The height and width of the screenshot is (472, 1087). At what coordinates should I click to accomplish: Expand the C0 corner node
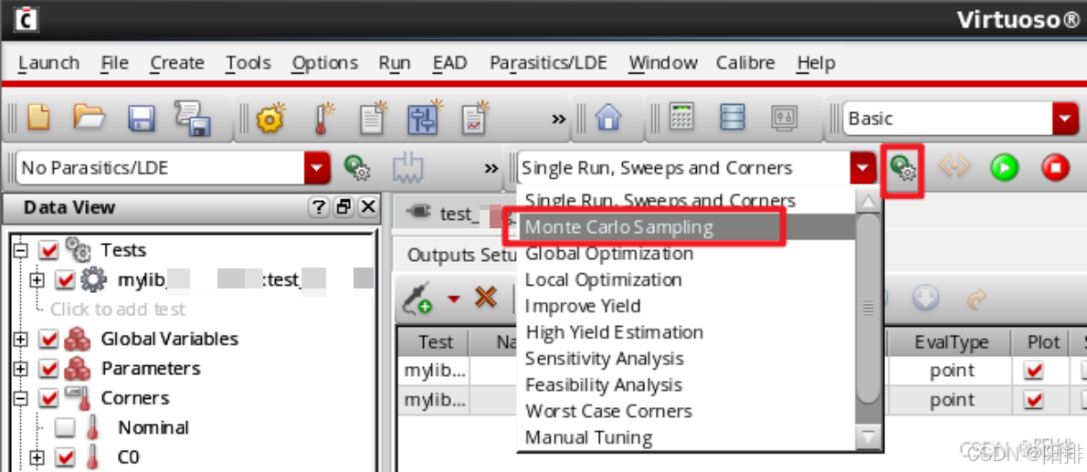[37, 457]
